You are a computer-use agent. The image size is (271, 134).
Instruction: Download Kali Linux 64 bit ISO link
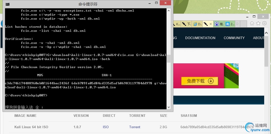coord(106,127)
